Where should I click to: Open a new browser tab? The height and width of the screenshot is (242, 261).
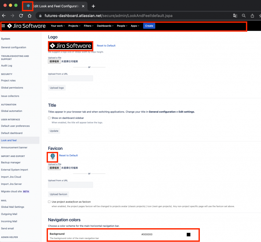coord(93,6)
